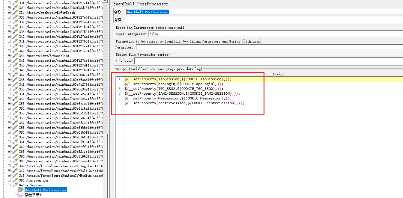Screen dimensions: 403x198
Task: Click sampler icon for request 346
Action: coord(15,70)
